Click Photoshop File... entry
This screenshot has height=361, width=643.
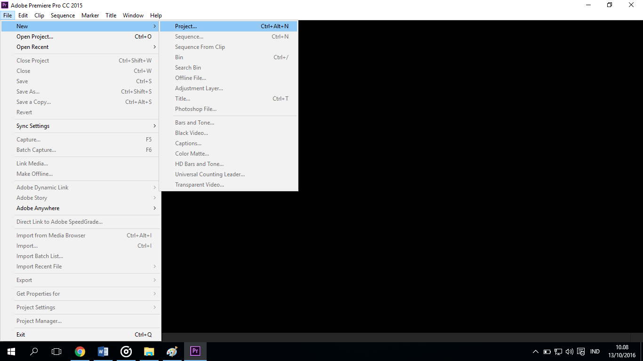point(229,109)
